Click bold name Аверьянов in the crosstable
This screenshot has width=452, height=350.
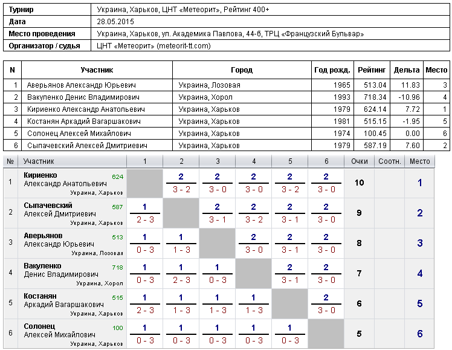43,236
